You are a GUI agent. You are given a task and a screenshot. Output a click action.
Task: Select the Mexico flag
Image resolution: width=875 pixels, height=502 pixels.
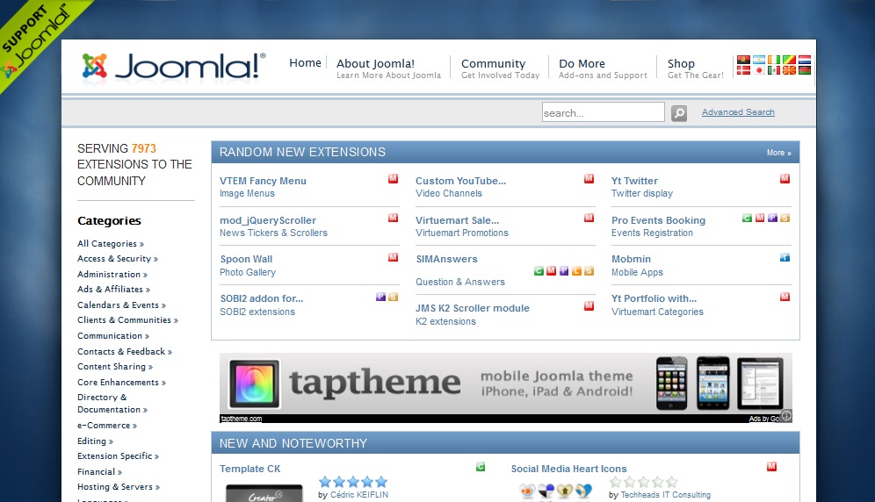(x=773, y=70)
